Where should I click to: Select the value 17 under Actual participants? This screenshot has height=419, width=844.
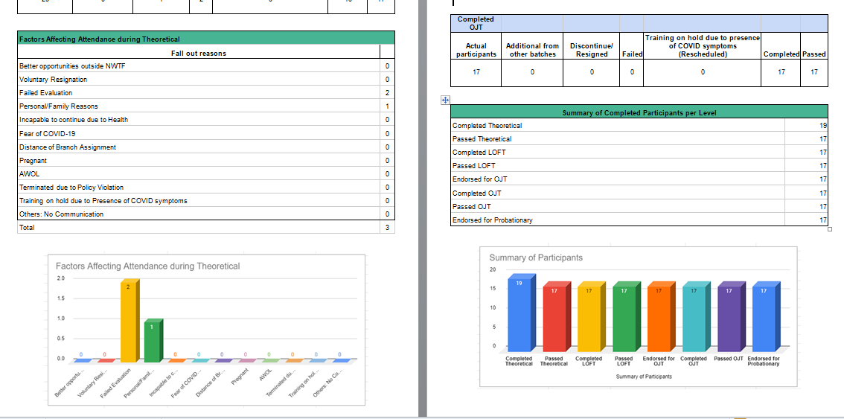476,72
